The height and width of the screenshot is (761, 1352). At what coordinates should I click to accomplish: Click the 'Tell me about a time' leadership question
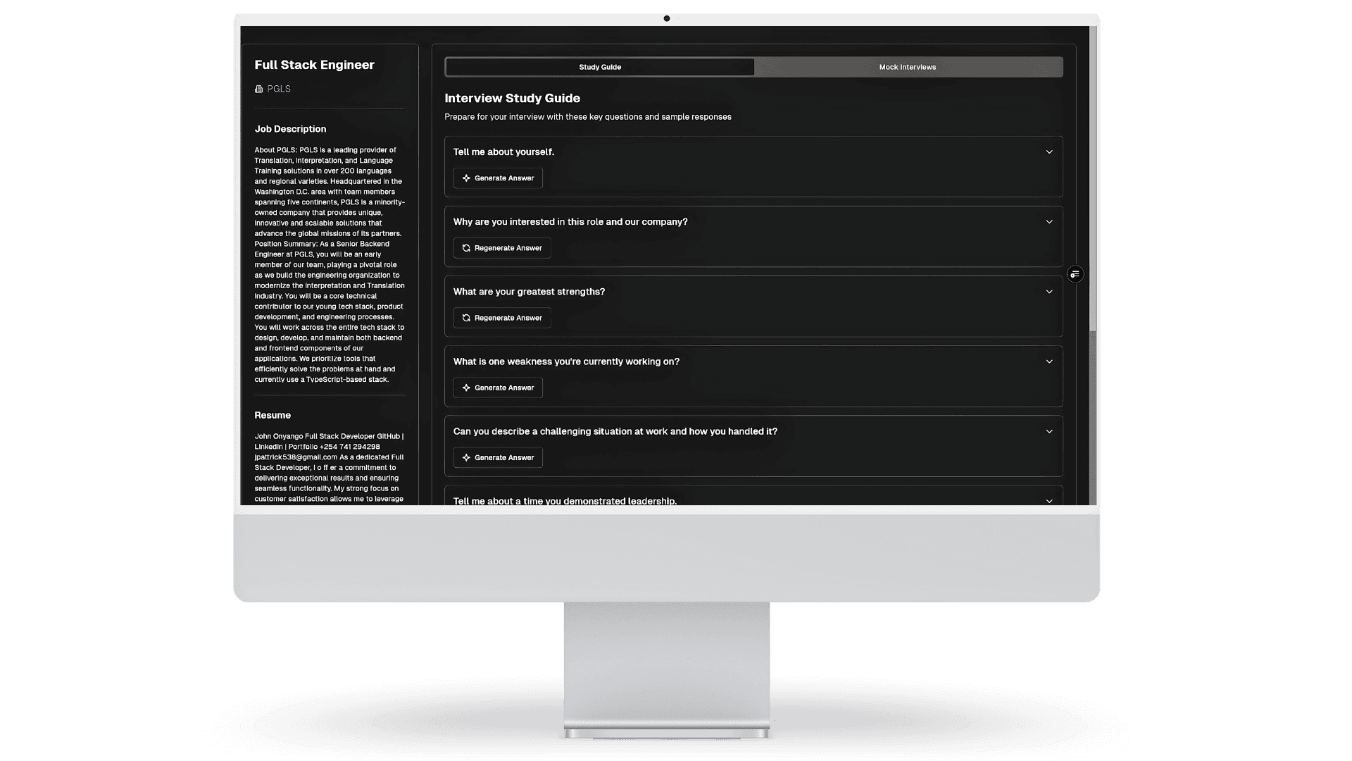tap(565, 500)
